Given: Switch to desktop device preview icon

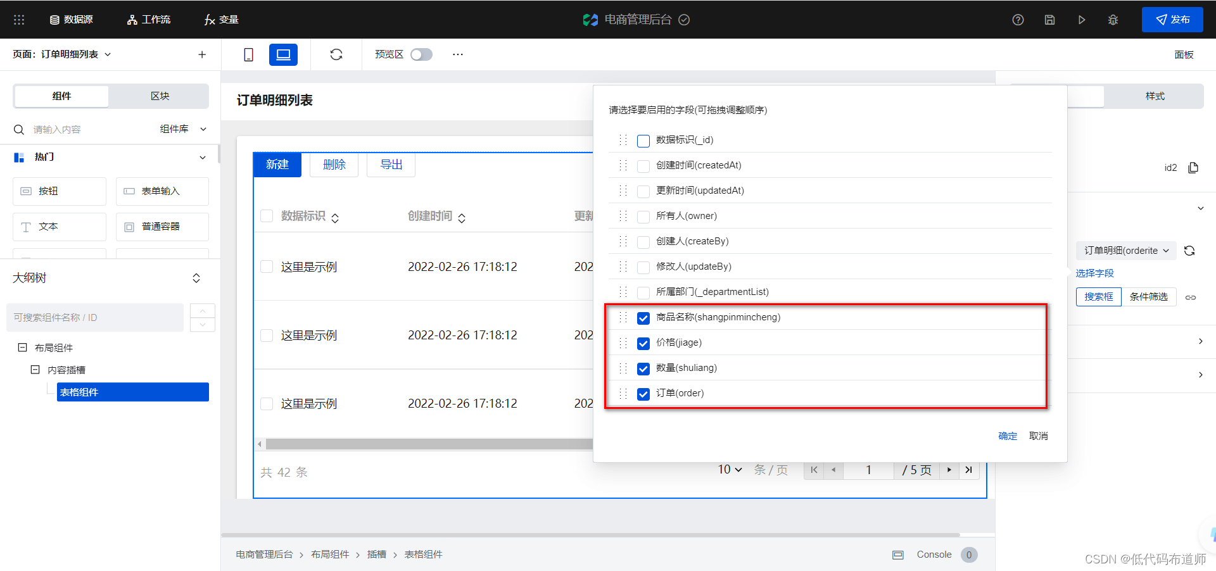Looking at the screenshot, I should 283,54.
